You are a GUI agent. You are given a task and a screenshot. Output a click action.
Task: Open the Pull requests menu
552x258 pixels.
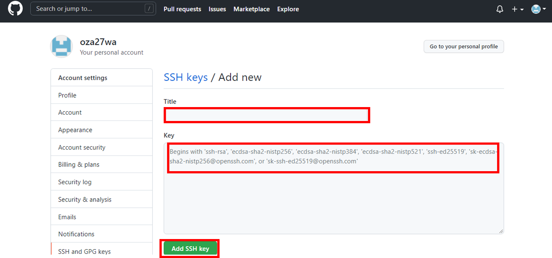click(x=182, y=9)
